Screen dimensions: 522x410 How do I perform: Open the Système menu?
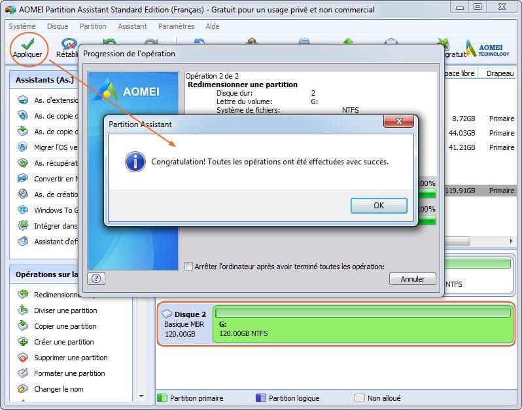[22, 26]
